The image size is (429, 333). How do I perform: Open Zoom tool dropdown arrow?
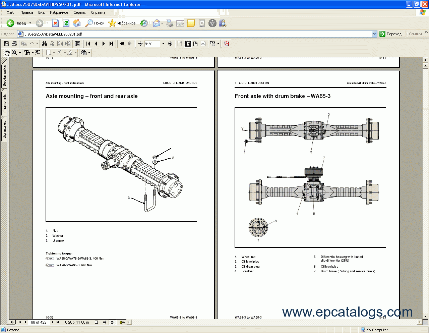[20, 53]
